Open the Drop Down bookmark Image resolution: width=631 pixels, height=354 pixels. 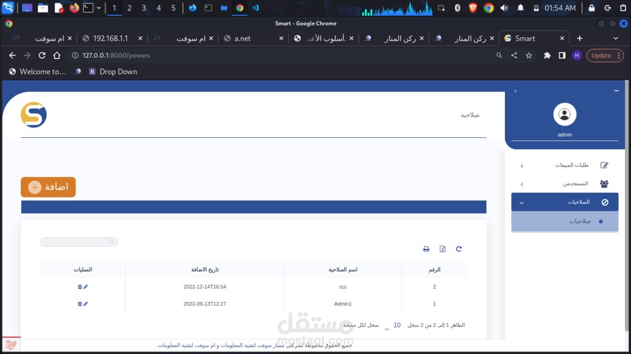(x=113, y=72)
